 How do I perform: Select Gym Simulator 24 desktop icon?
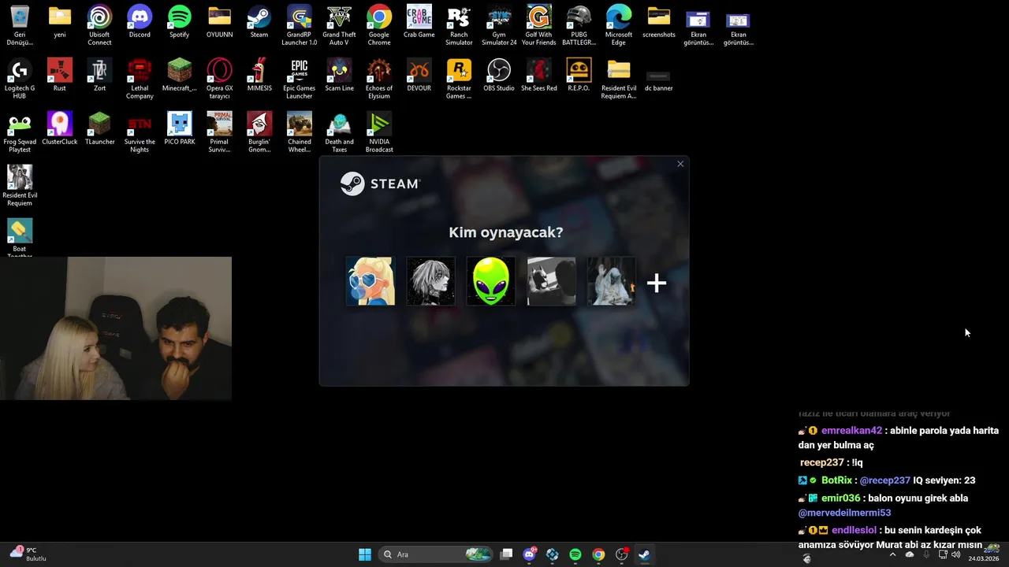[499, 25]
